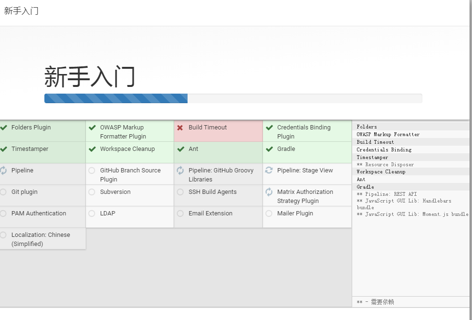The image size is (472, 320).
Task: Select the Folders Plugin label
Action: tap(31, 128)
